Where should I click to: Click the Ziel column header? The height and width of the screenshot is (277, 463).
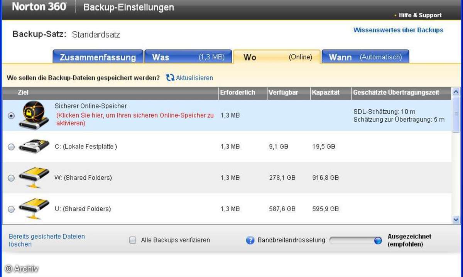click(110, 93)
